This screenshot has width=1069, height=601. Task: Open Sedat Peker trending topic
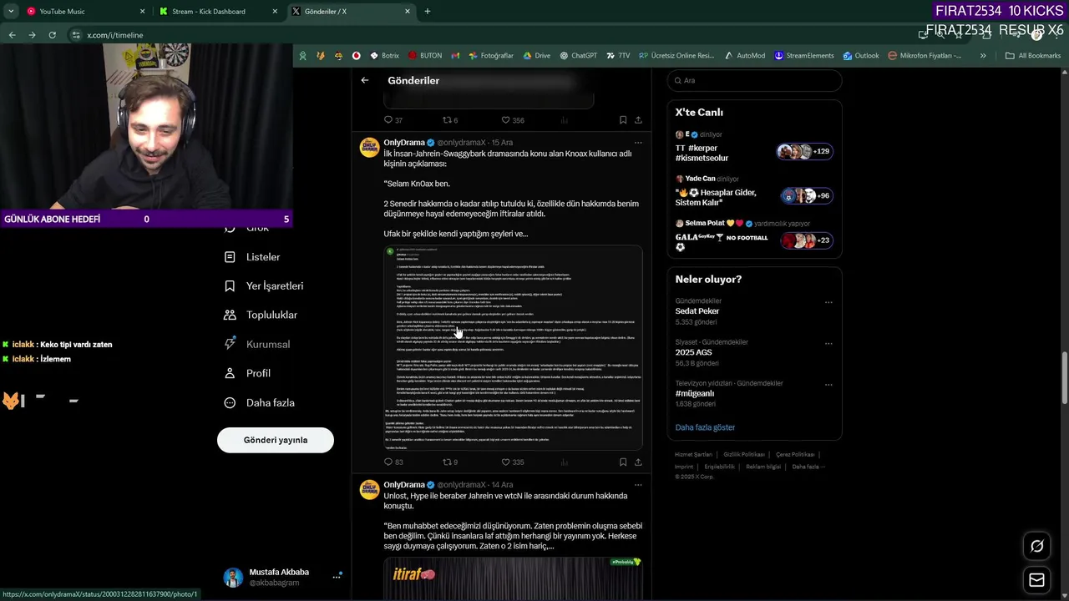[697, 311]
